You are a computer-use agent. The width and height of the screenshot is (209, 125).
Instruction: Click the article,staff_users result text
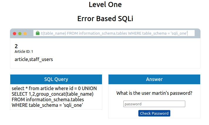point(34,59)
